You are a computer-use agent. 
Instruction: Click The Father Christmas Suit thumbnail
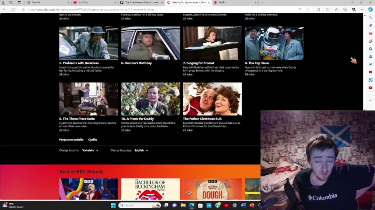tap(212, 99)
